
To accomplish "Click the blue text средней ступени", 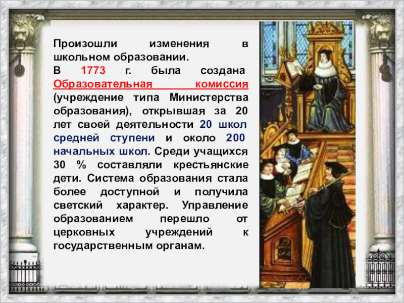I will (x=105, y=138).
